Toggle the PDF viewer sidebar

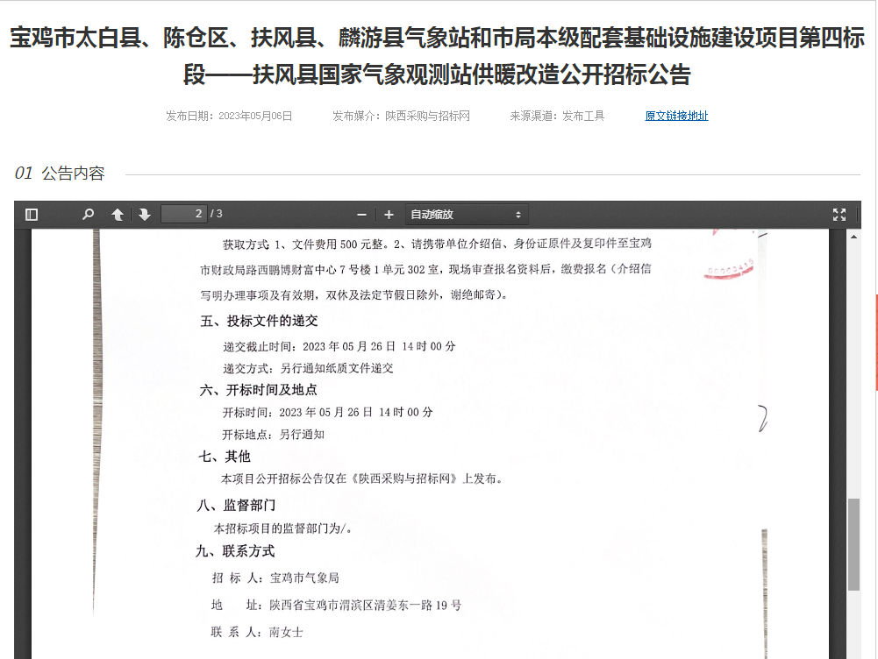(x=32, y=214)
